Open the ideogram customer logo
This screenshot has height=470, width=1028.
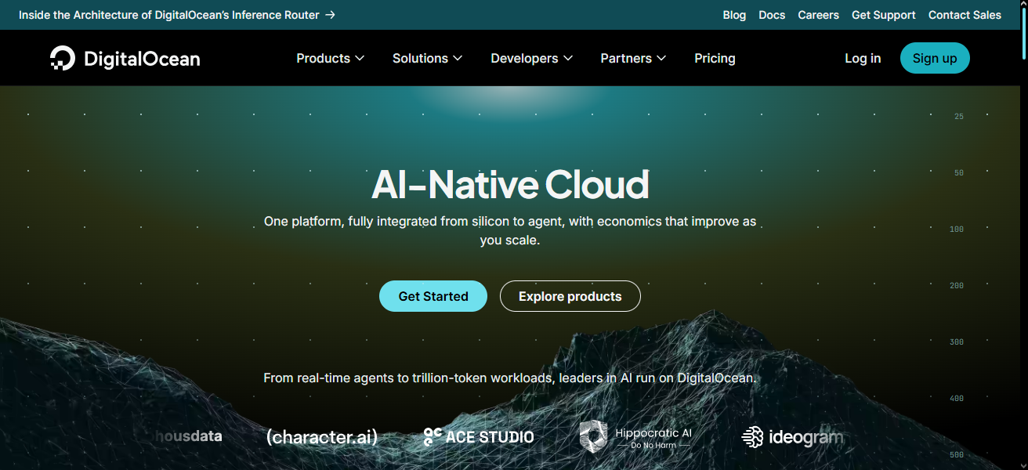pos(792,437)
